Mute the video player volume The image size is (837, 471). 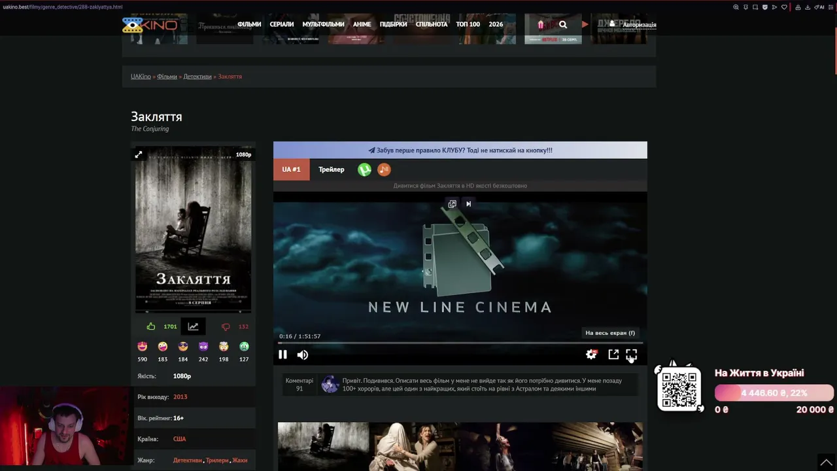303,355
